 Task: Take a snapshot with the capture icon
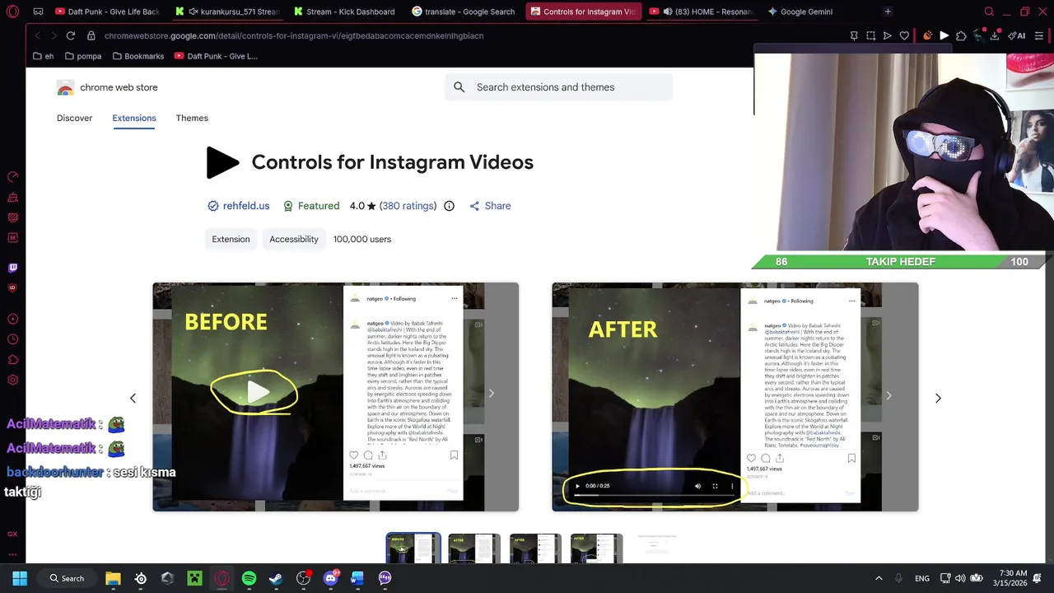(870, 36)
